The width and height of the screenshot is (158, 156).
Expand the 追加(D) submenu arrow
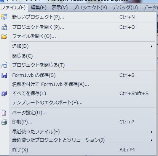(151, 46)
